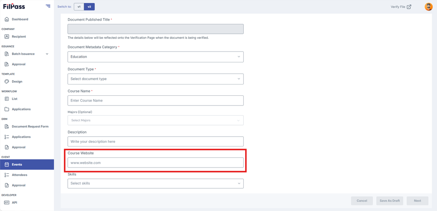Click the Enter Course Name field

point(155,100)
